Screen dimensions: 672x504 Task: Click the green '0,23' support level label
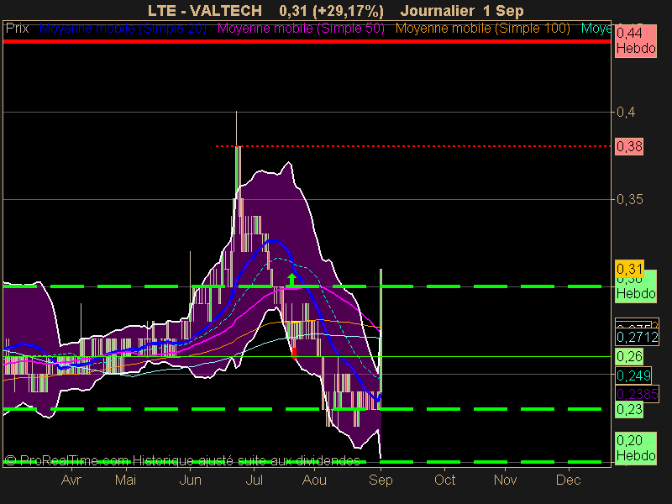[x=629, y=409]
